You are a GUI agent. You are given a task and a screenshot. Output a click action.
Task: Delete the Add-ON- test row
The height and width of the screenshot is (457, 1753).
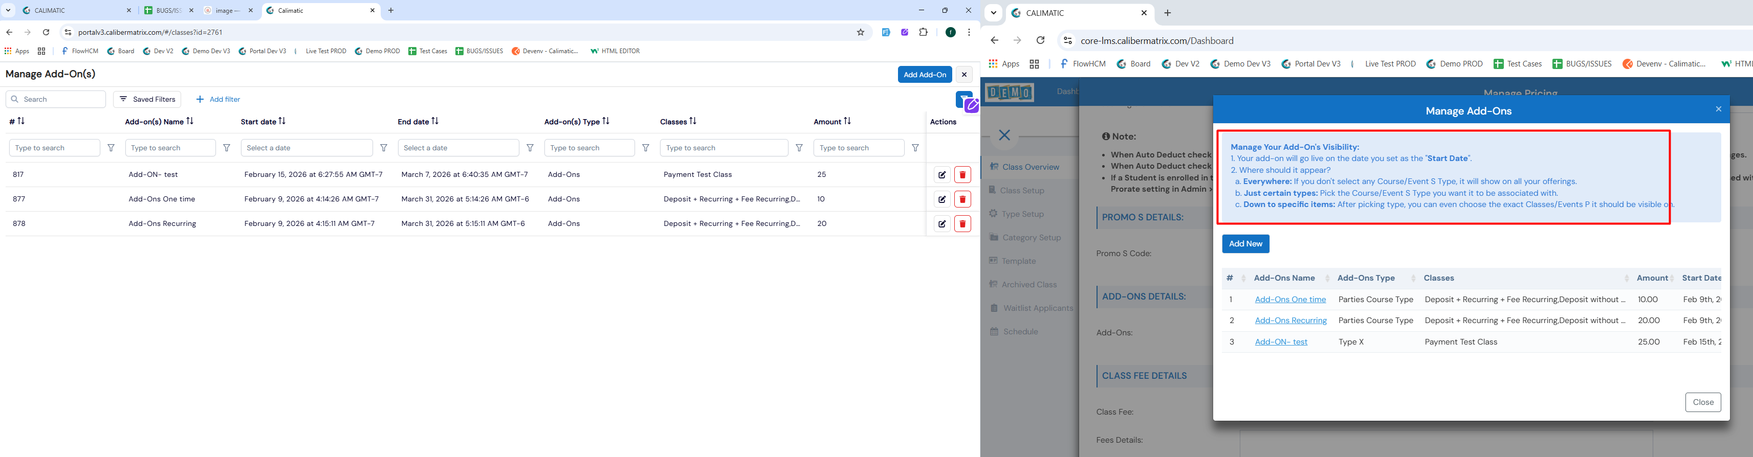click(962, 175)
